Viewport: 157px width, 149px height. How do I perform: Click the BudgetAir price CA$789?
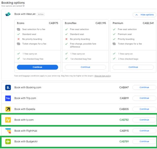[x=124, y=141]
